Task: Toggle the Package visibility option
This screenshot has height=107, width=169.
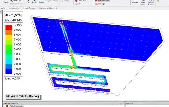Action: coord(100,4)
